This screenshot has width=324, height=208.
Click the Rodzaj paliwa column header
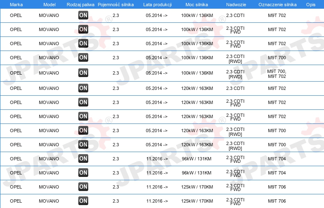pos(80,5)
